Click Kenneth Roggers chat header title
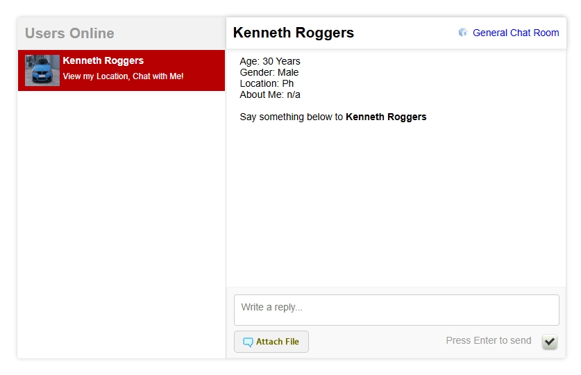This screenshot has height=375, width=581. coord(293,33)
